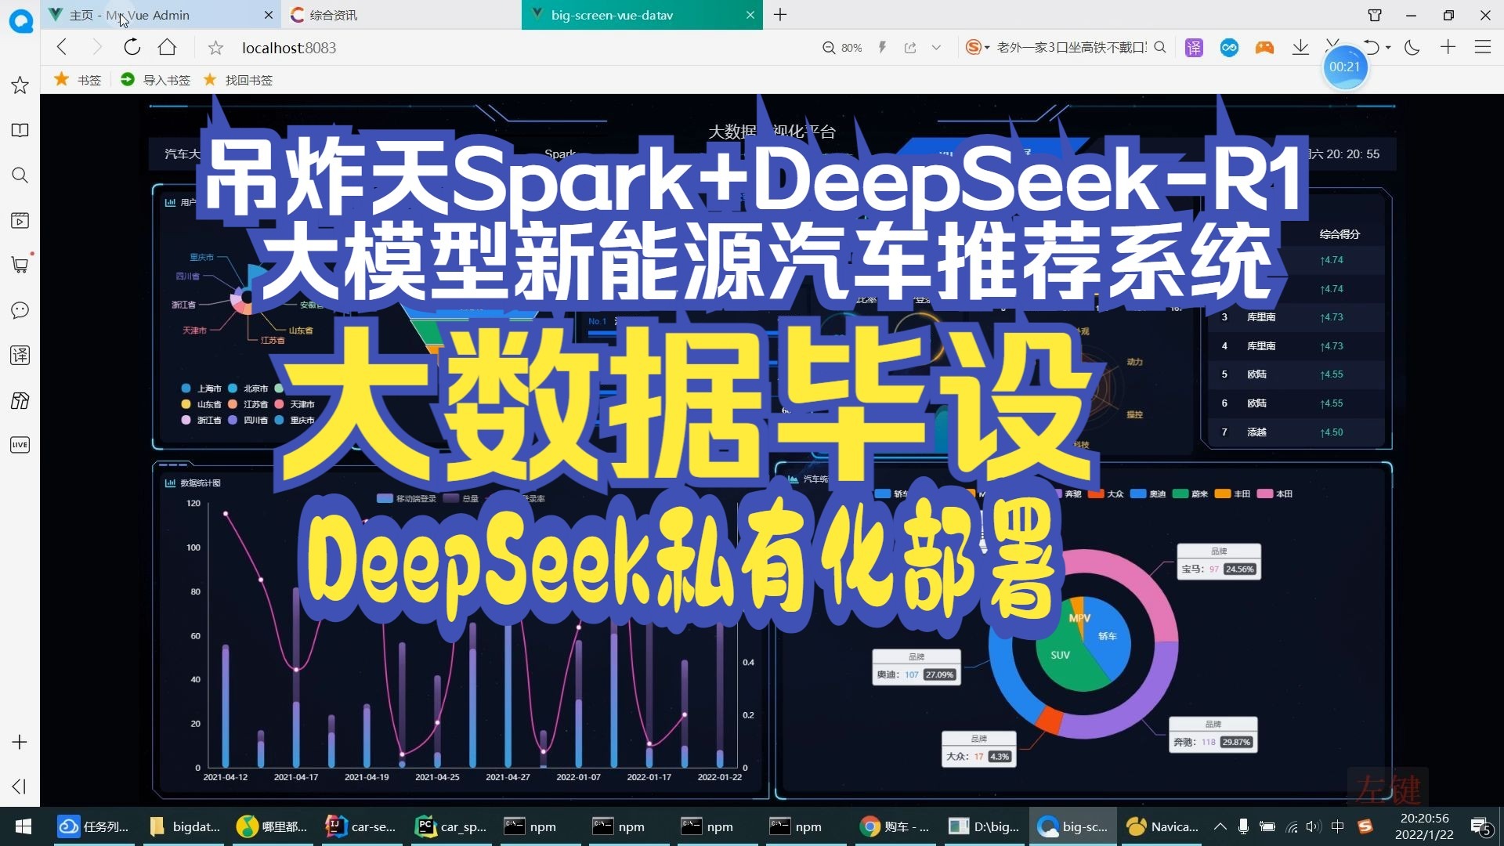Toggle 北京市 legend item in pie chart
Image resolution: width=1504 pixels, height=846 pixels.
click(248, 389)
